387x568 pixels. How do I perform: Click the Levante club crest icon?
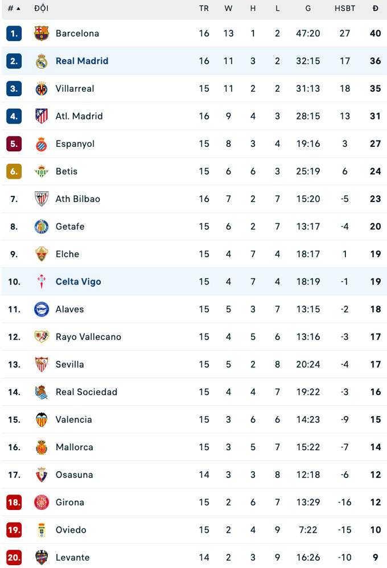click(42, 558)
